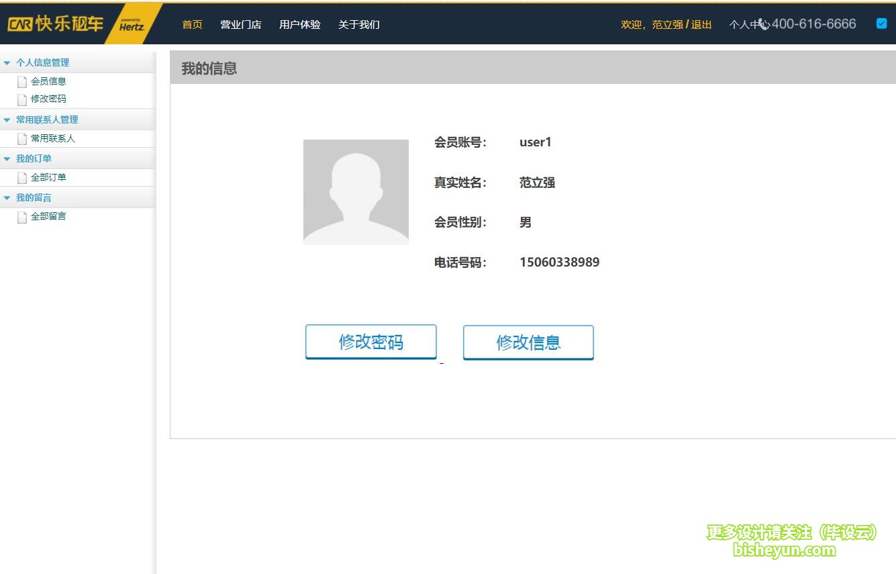896x574 pixels.
Task: Click the 退出 logout link
Action: pyautogui.click(x=700, y=23)
